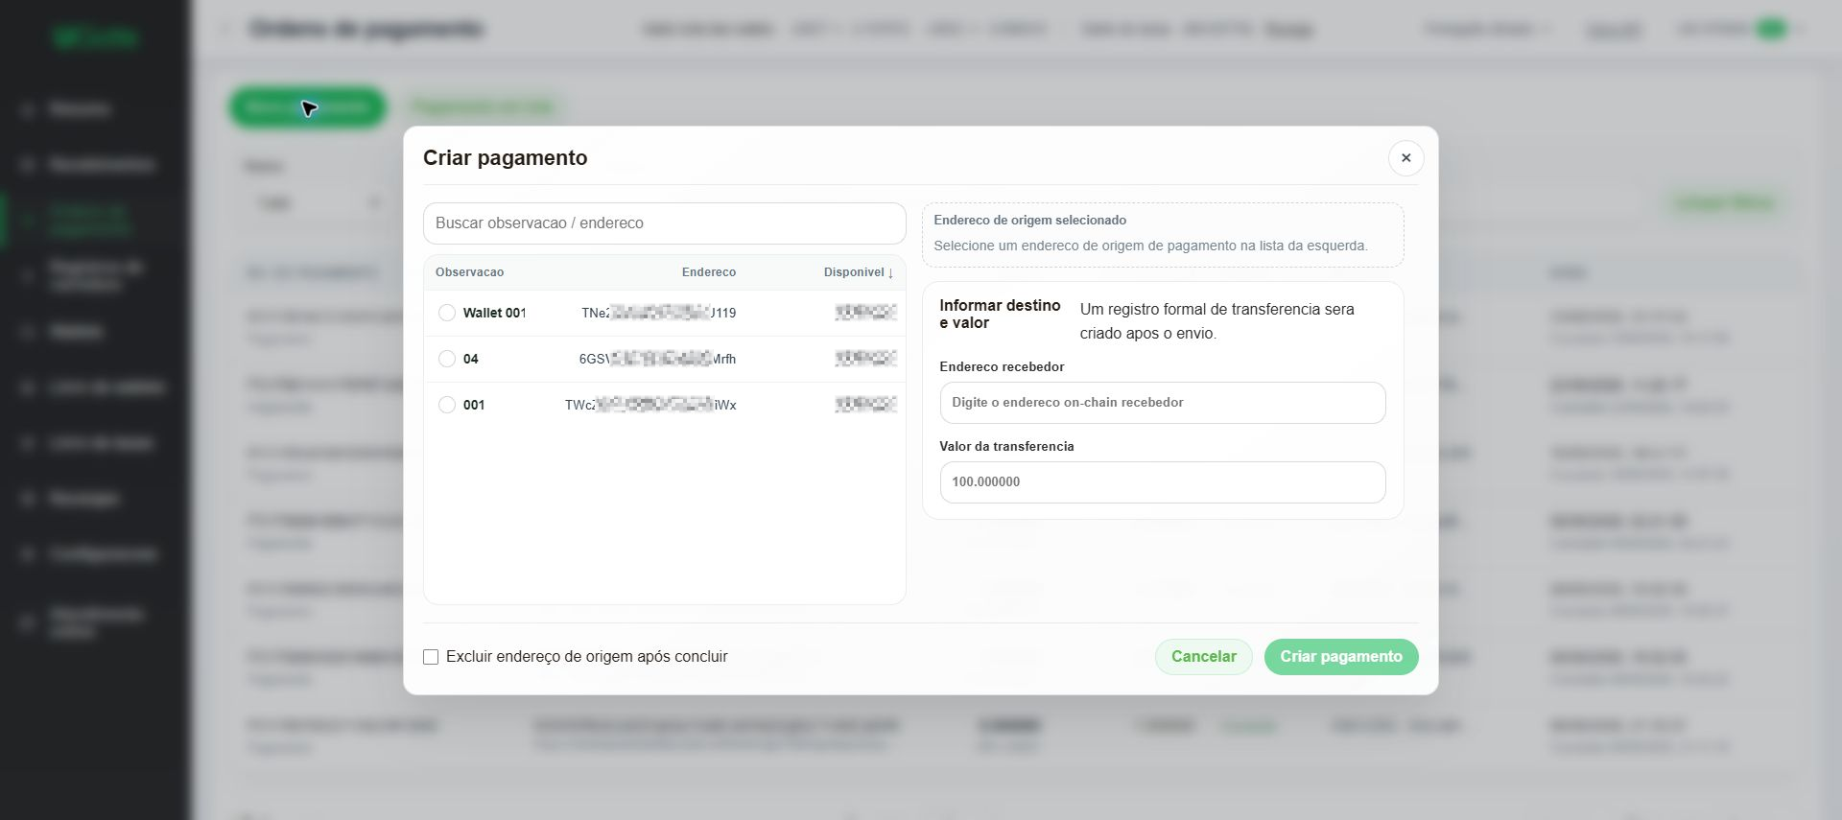Click the green Criar pagamento button

coord(1340,657)
